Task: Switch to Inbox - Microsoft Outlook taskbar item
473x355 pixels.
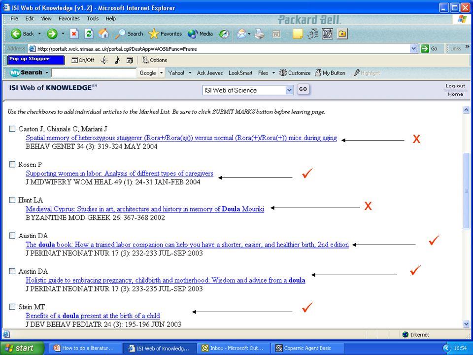Action: click(x=233, y=348)
